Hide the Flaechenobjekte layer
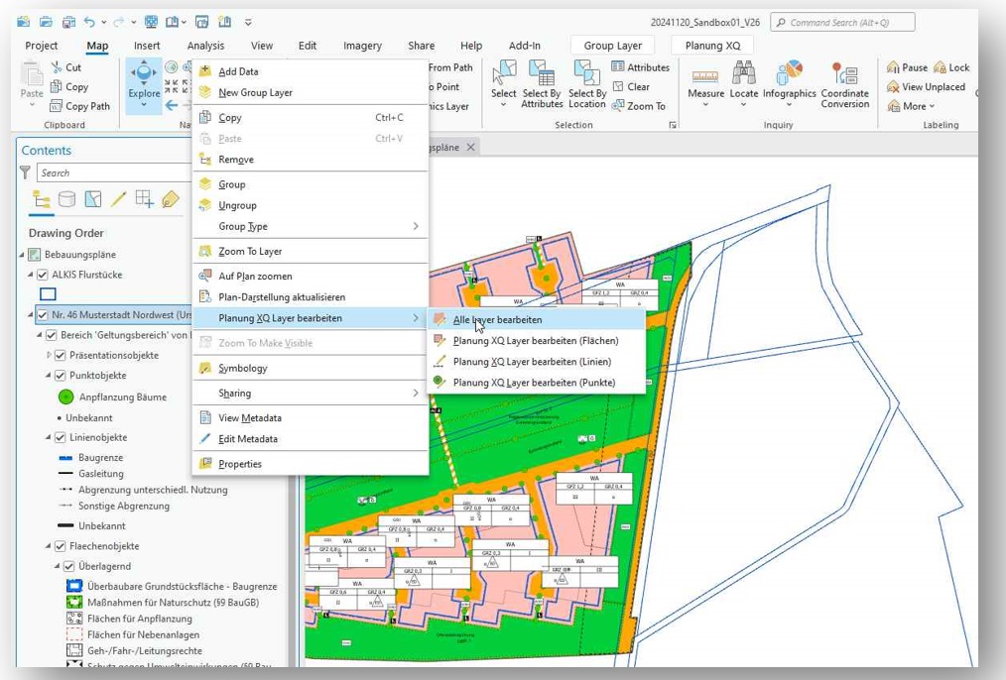This screenshot has height=680, width=1006. [61, 547]
